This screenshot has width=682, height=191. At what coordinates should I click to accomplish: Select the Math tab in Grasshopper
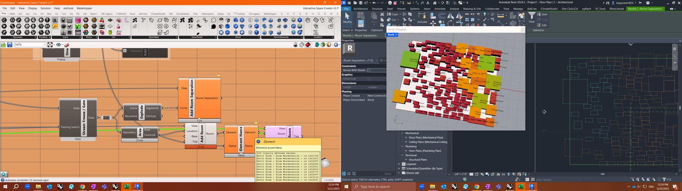(x=12, y=14)
